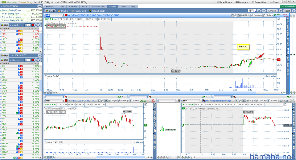Click the D timeframe button on daily chart
This screenshot has width=296, height=160.
[106, 101]
